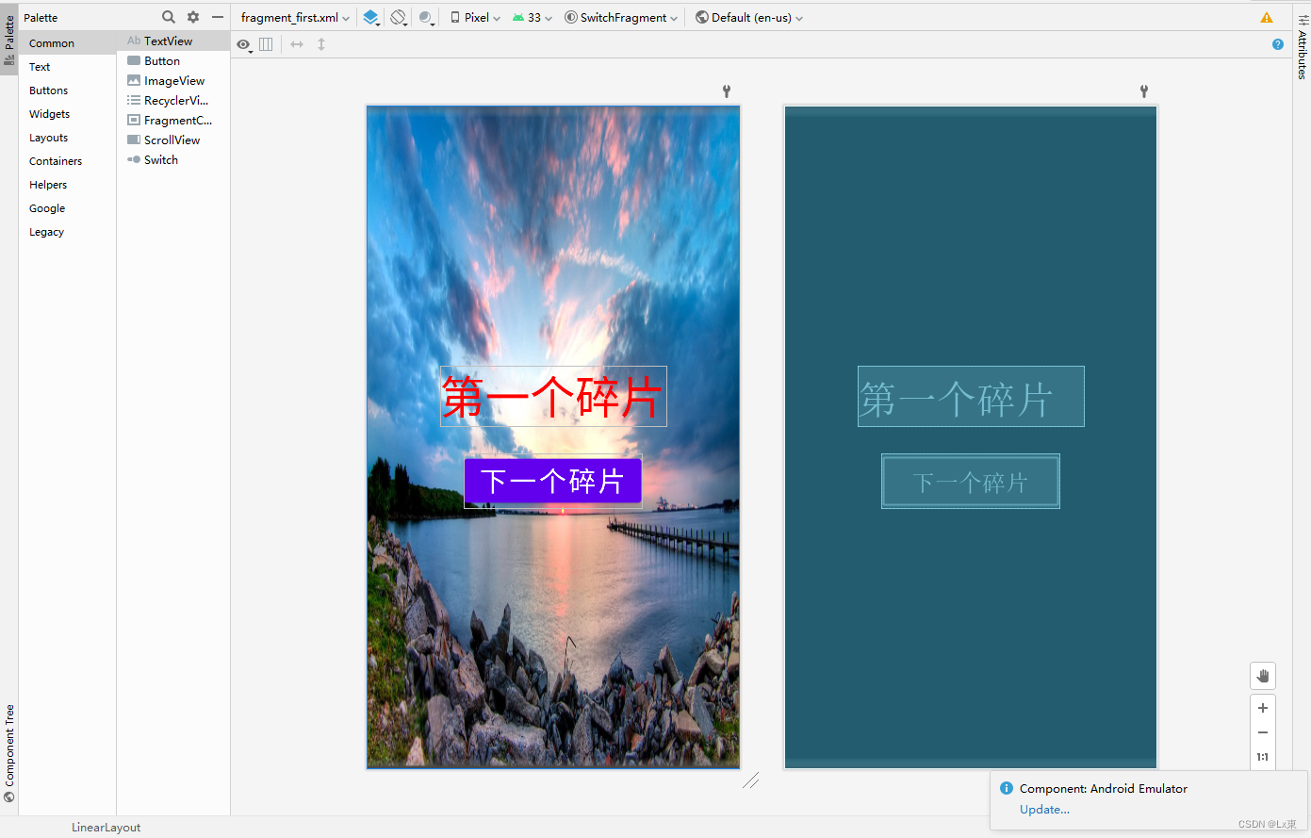
Task: Select the Layouts palette category
Action: coord(48,137)
